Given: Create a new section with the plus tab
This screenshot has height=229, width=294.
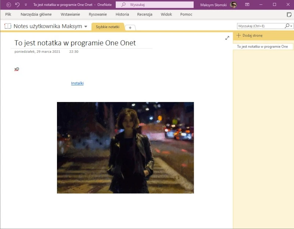Looking at the screenshot, I should (130, 27).
